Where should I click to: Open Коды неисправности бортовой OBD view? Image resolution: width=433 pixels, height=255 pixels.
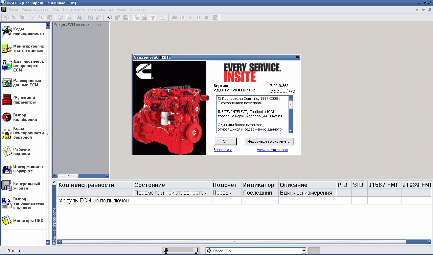pyautogui.click(x=23, y=133)
